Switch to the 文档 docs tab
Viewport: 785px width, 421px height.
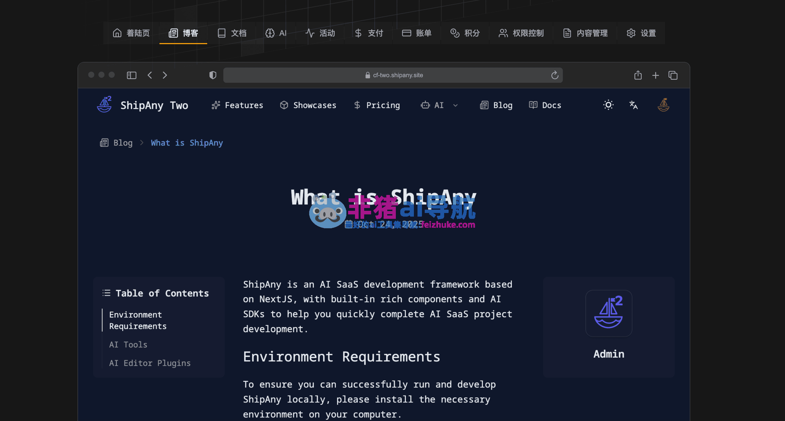(232, 33)
